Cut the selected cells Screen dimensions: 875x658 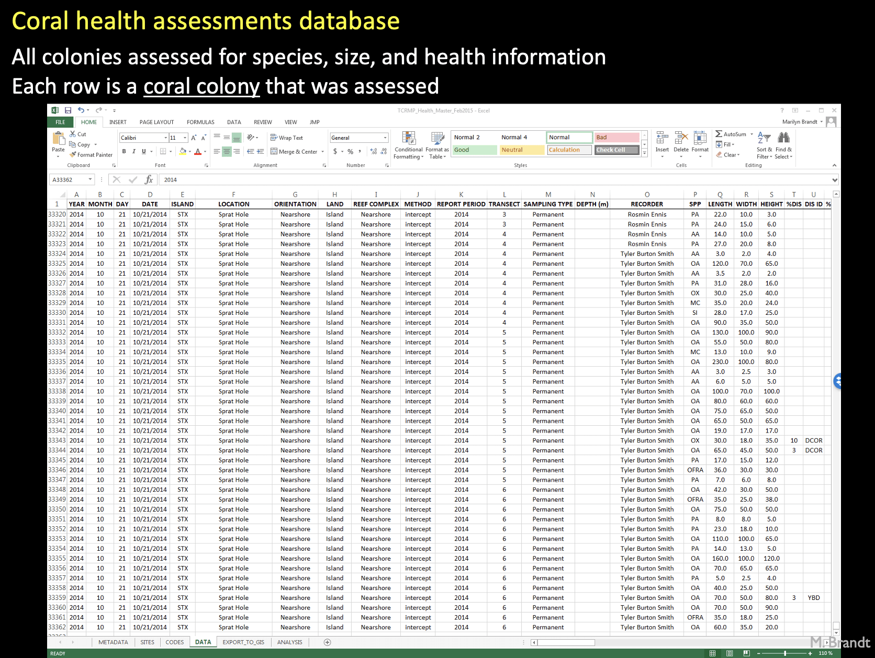[x=78, y=134]
